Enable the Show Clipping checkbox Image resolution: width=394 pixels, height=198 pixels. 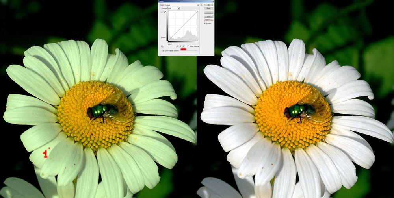188,46
